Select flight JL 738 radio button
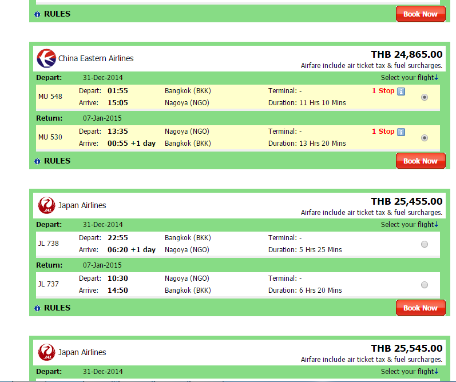 click(x=425, y=244)
